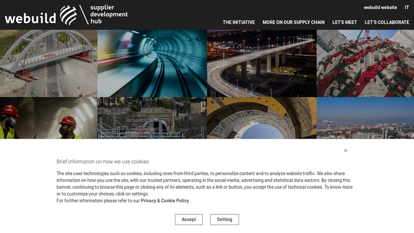This screenshot has height=233, width=414.
Task: Go to LET'S MEET section
Action: [345, 22]
